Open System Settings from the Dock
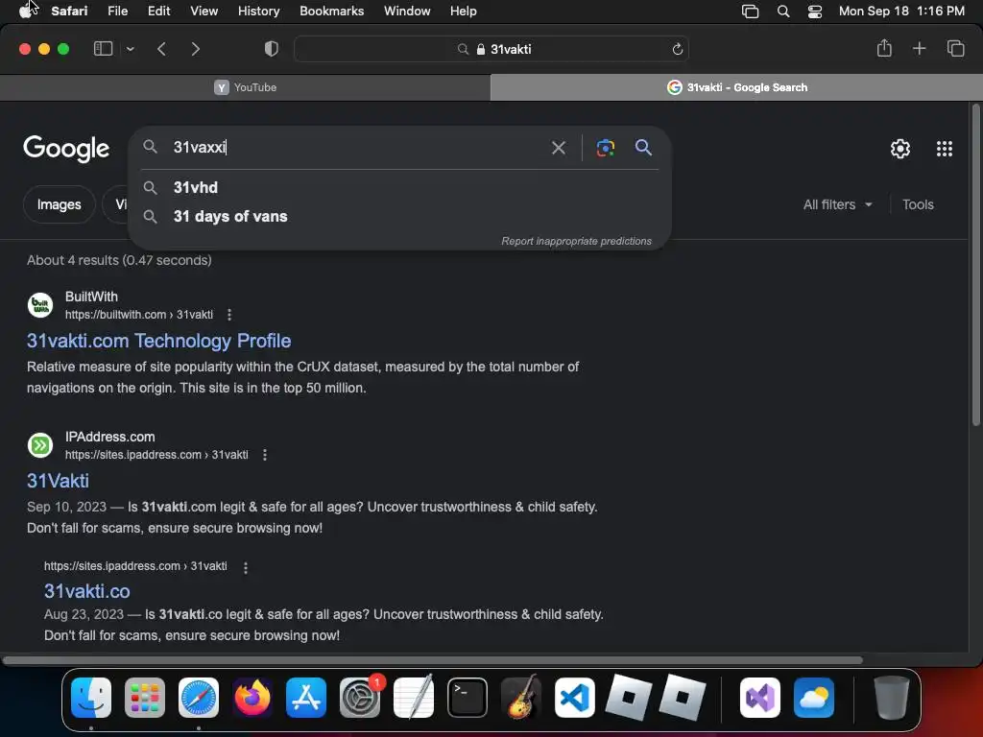Screen dimensions: 983x737 360,697
